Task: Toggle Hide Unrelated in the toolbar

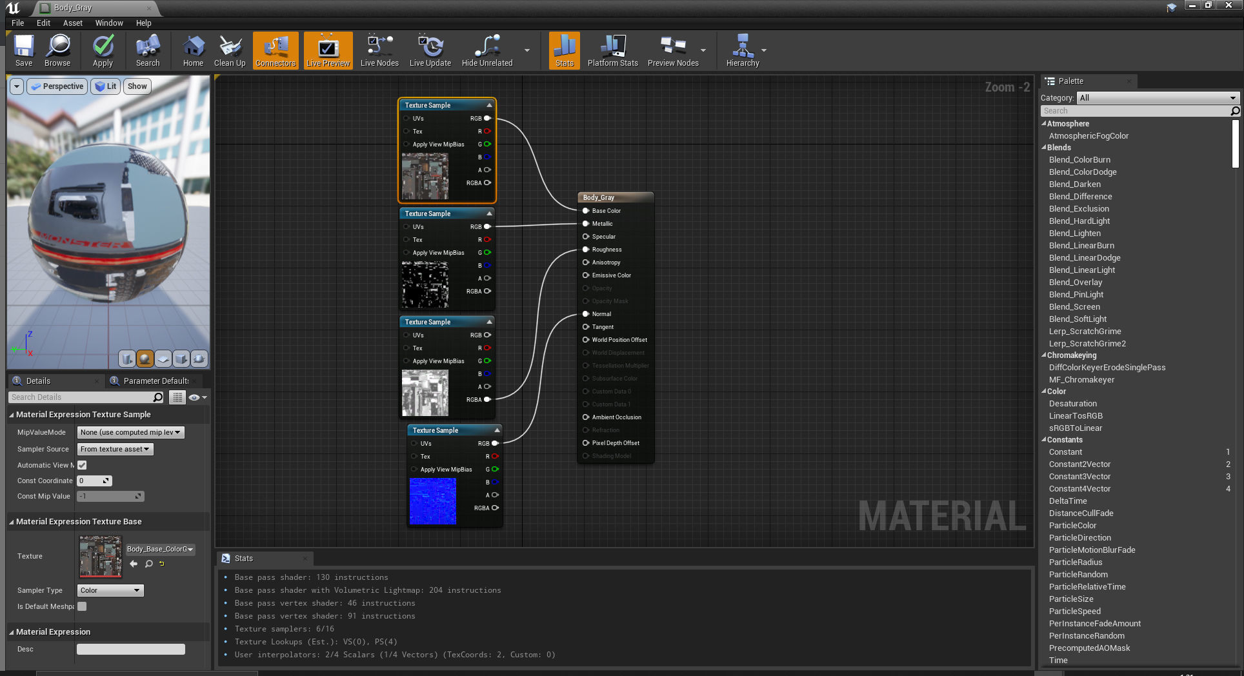Action: coord(487,50)
